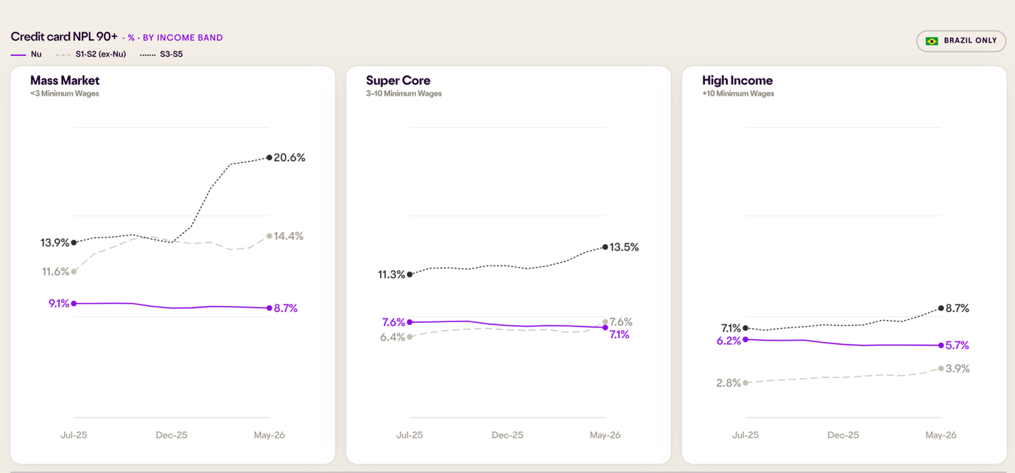
Task: Click the 14.4% data label
Action: tap(289, 236)
